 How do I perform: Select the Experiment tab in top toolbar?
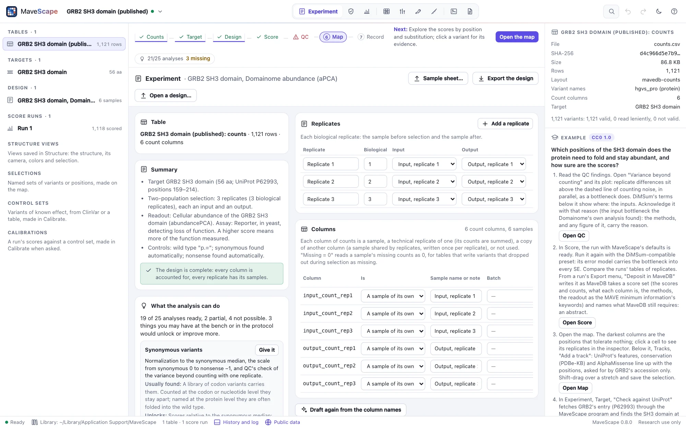(x=318, y=11)
